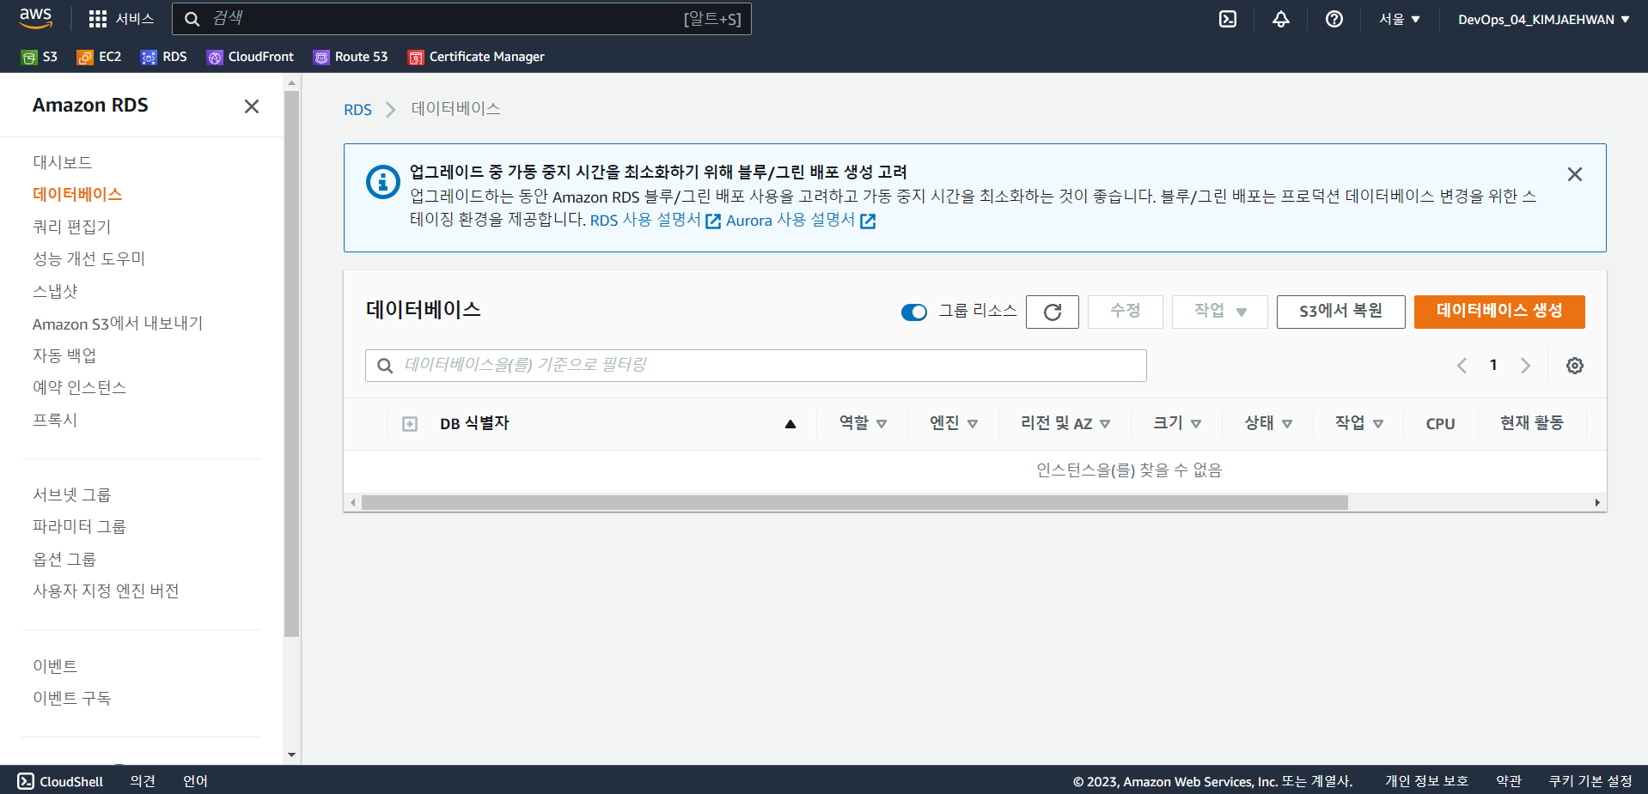Open the region selector Seoul dropdown
This screenshot has height=794, width=1648.
coord(1400,19)
